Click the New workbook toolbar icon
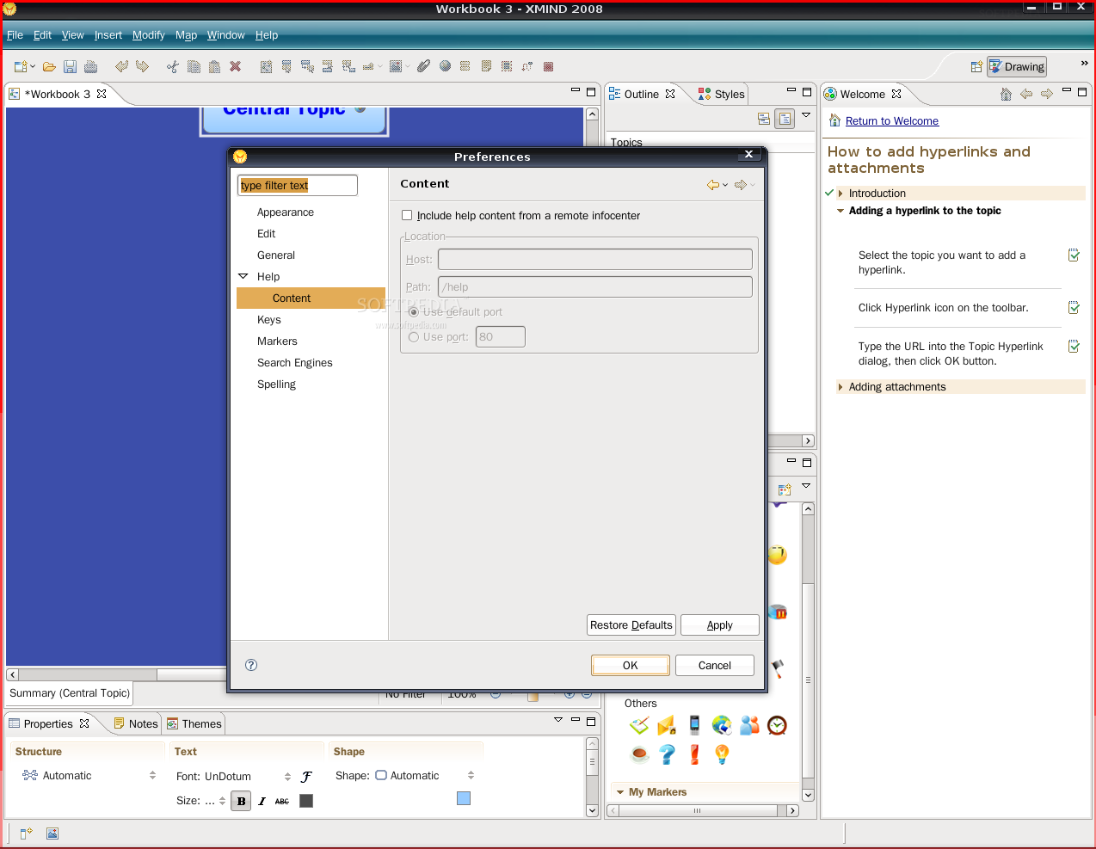1096x849 pixels. (x=21, y=66)
